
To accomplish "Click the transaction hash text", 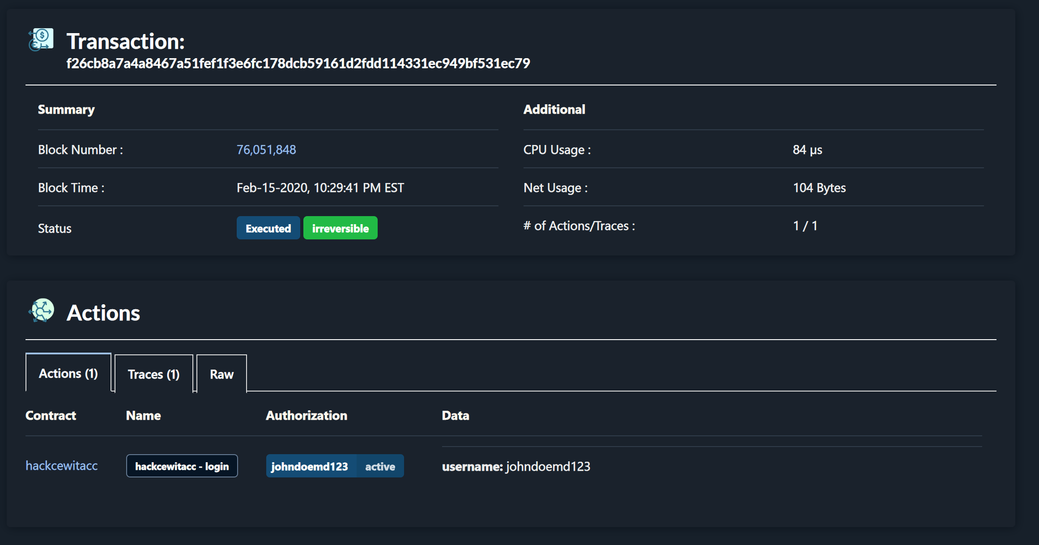I will click(x=298, y=64).
